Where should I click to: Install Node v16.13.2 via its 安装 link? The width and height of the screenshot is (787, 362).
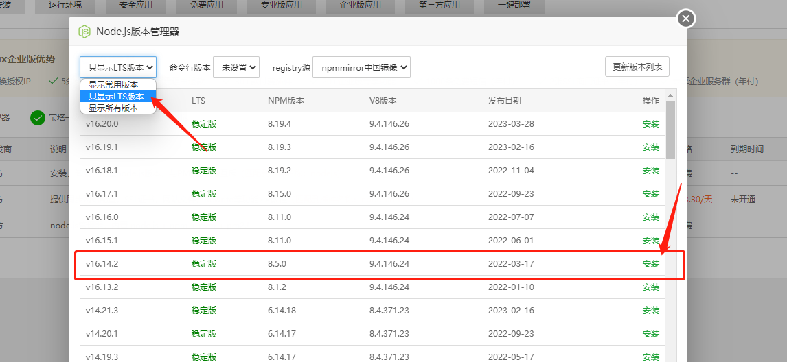coord(651,287)
